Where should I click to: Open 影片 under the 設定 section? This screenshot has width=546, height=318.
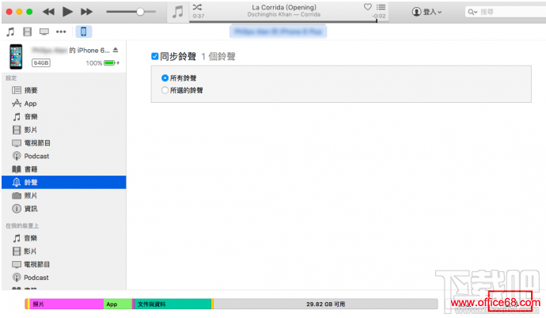click(64, 130)
